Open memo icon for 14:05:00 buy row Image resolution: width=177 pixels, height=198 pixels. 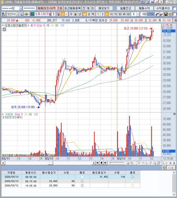[x=82, y=186]
